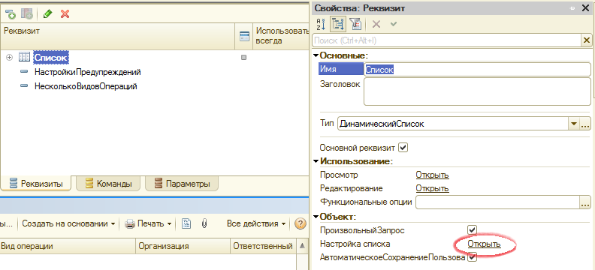Click the icon beside НастройкиПредупреждений

tap(24, 71)
